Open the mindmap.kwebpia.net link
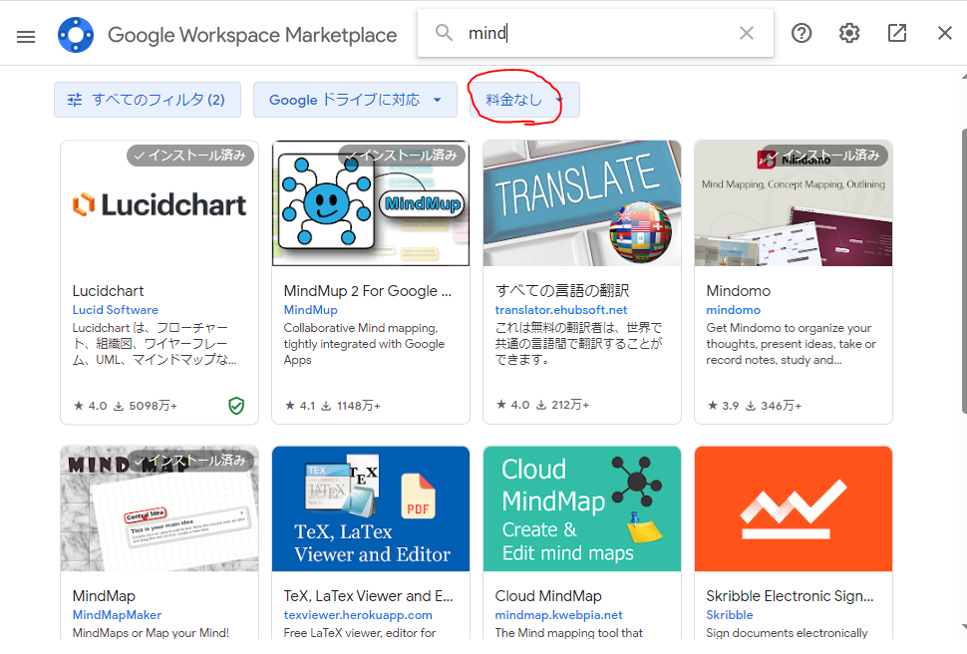967x654 pixels. (558, 614)
